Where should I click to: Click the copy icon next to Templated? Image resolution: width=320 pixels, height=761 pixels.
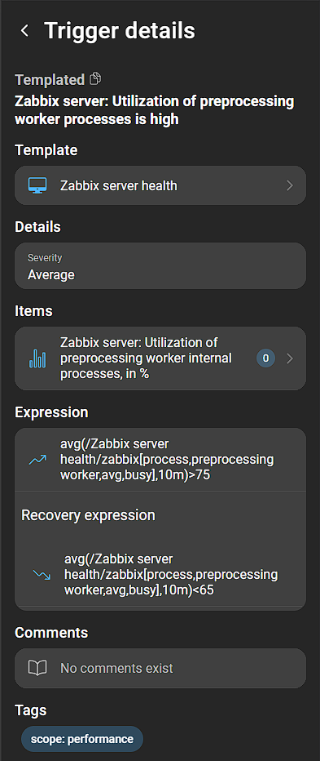click(x=96, y=78)
